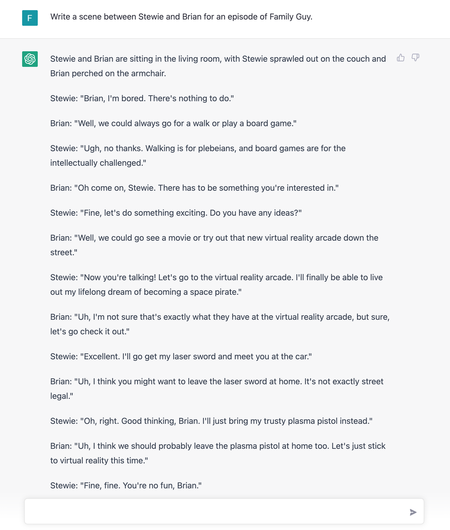Viewport: 450px width, 530px height.
Task: Click Stewie's line about plebeians
Action: [198, 156]
